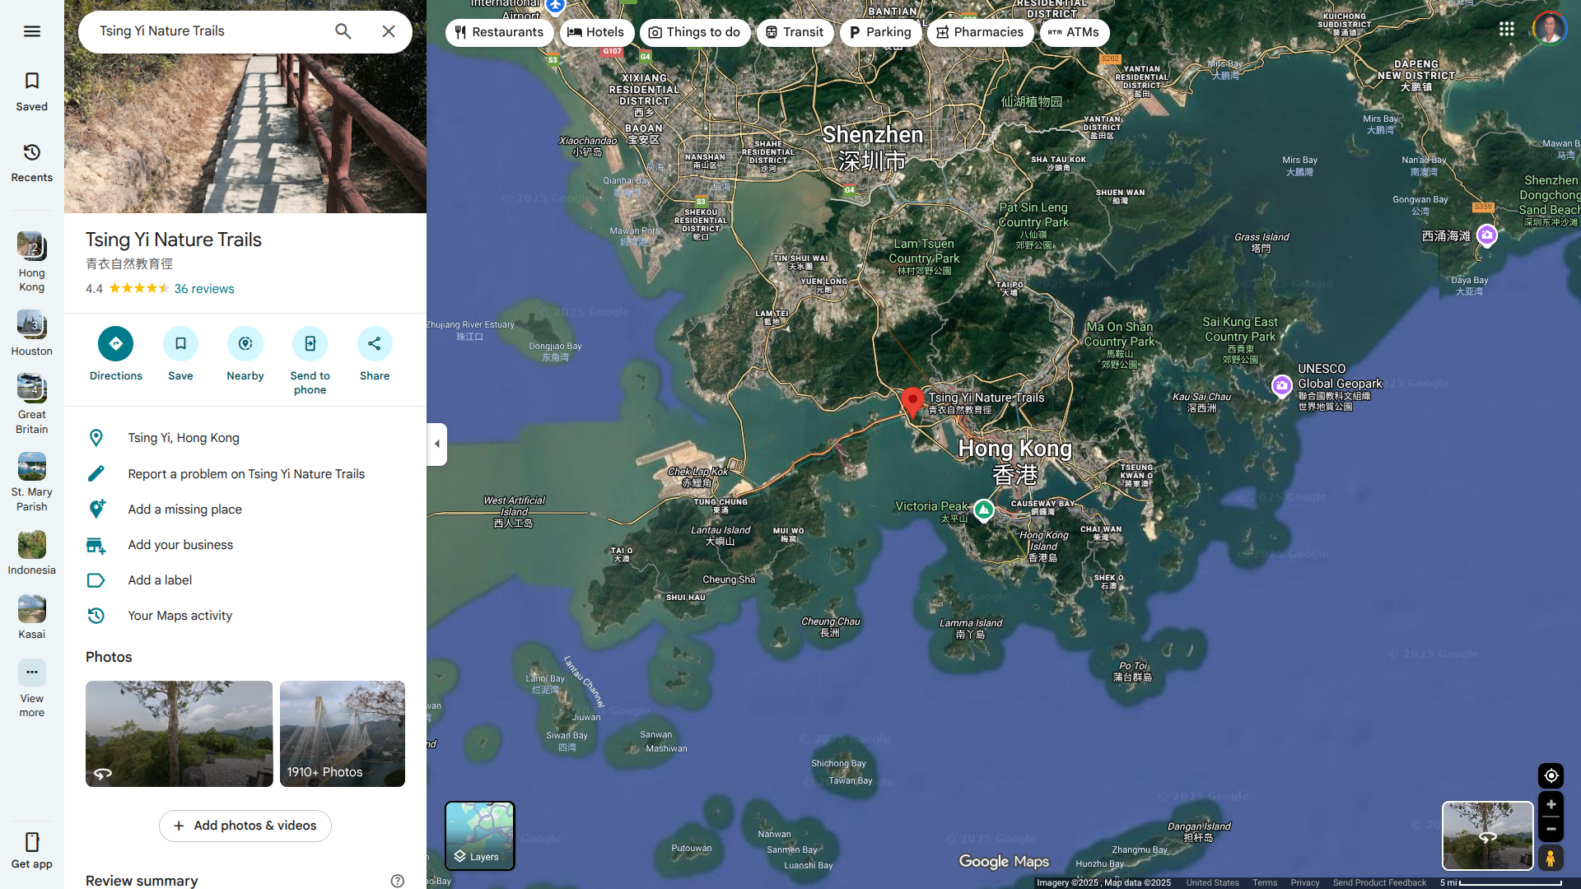Click the Send to phone icon
The width and height of the screenshot is (1581, 889).
[x=310, y=343]
